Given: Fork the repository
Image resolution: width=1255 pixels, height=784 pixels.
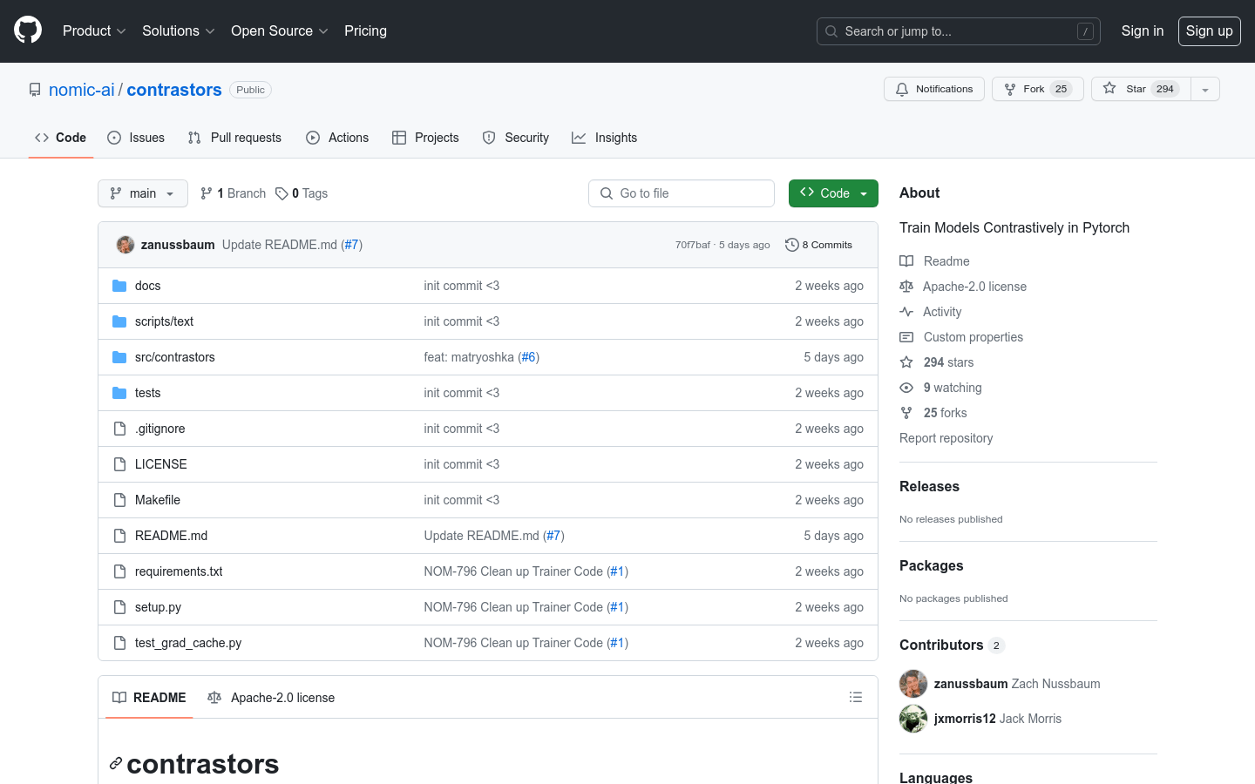Looking at the screenshot, I should click(x=1037, y=89).
